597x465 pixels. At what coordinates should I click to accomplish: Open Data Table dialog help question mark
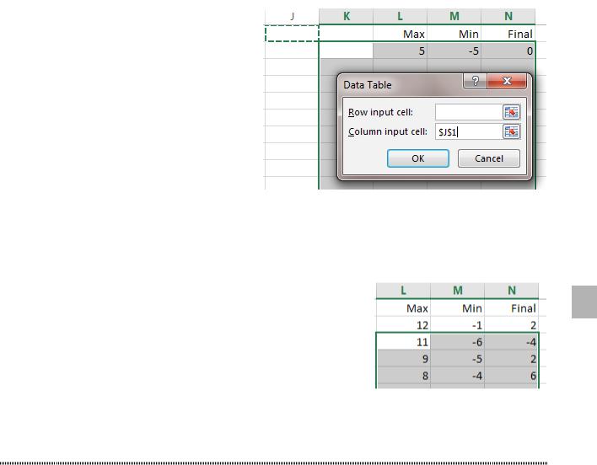point(476,81)
